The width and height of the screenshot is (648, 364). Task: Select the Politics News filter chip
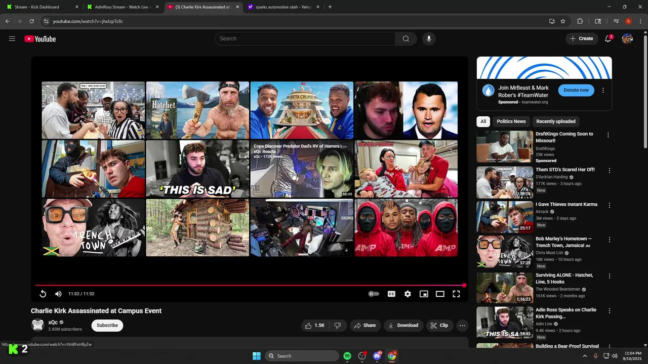point(511,121)
